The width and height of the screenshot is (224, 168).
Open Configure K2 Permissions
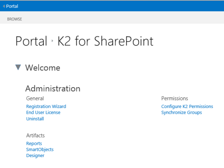point(187,106)
